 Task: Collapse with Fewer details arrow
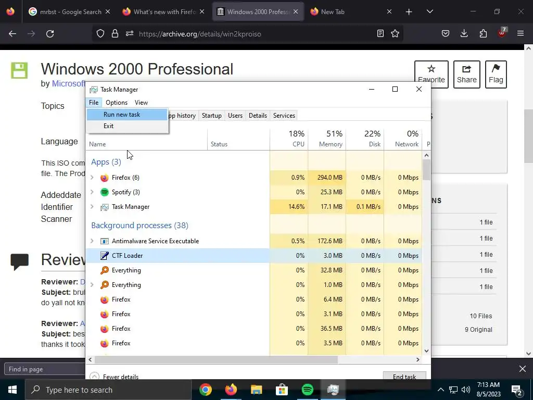95,376
